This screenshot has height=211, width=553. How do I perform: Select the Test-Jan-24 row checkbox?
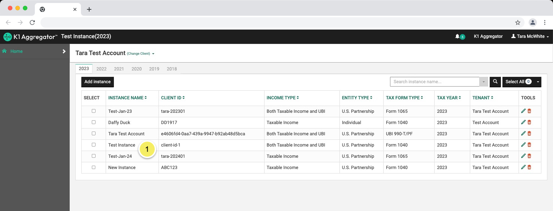tap(94, 156)
